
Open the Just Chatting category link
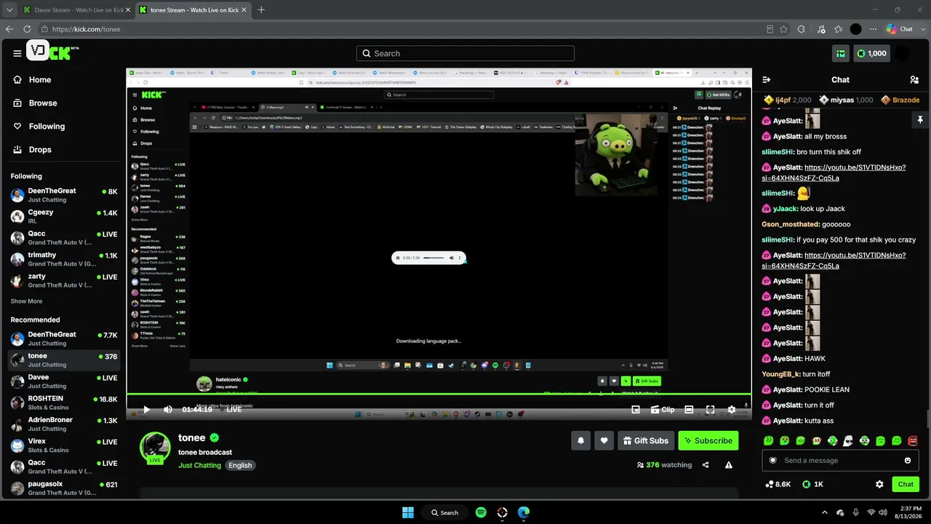199,466
